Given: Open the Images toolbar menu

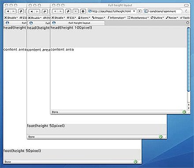Looking at the screenshot, I should tap(98, 18).
